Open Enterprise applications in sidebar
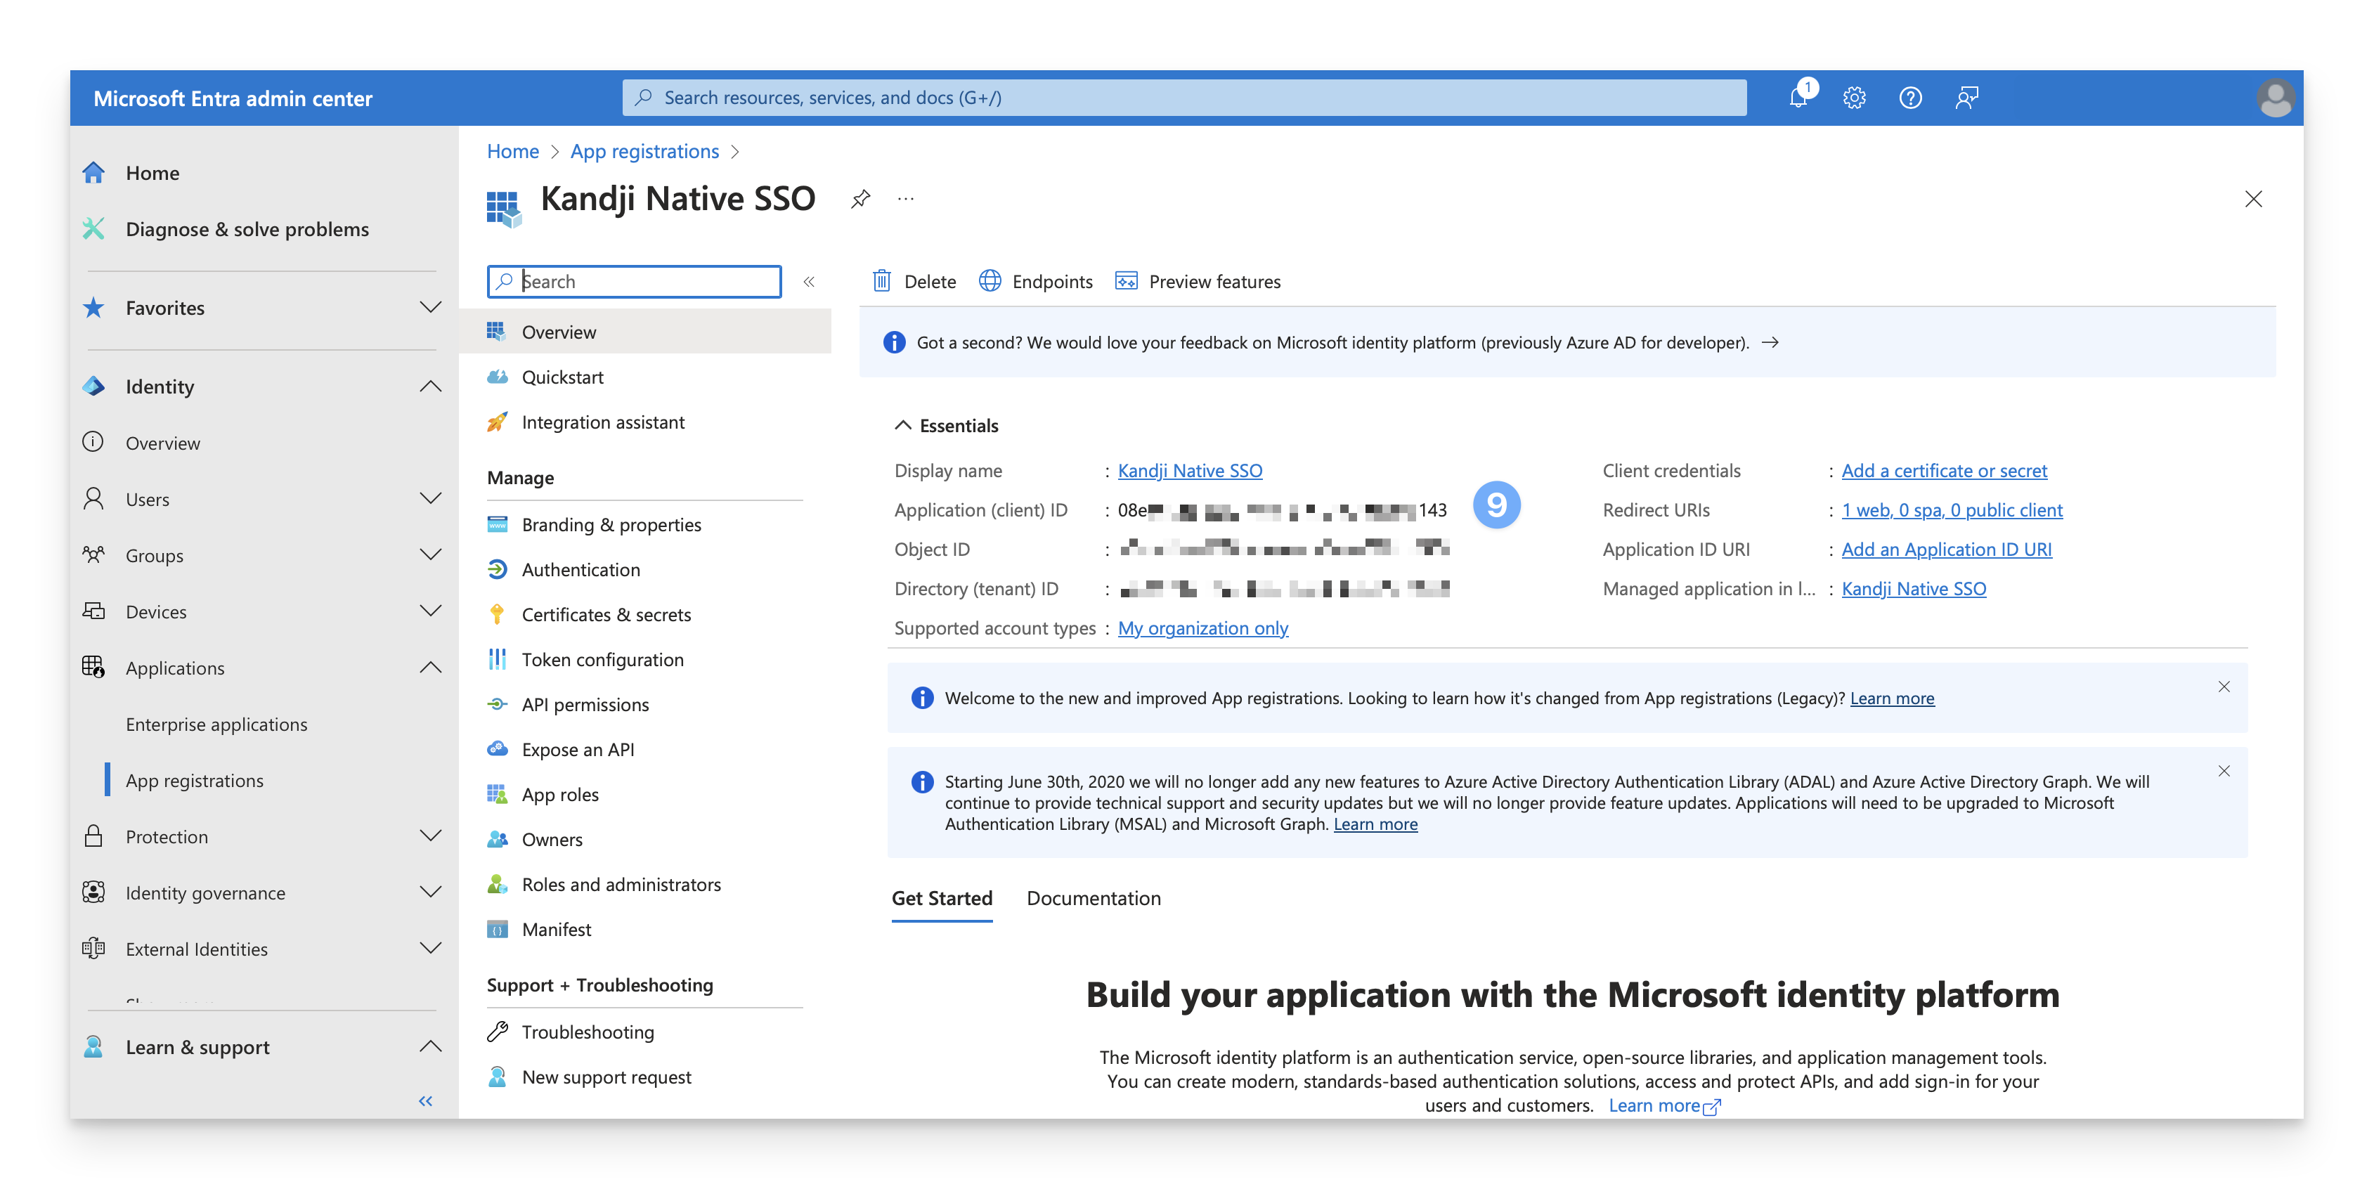This screenshot has height=1189, width=2374. click(x=216, y=724)
